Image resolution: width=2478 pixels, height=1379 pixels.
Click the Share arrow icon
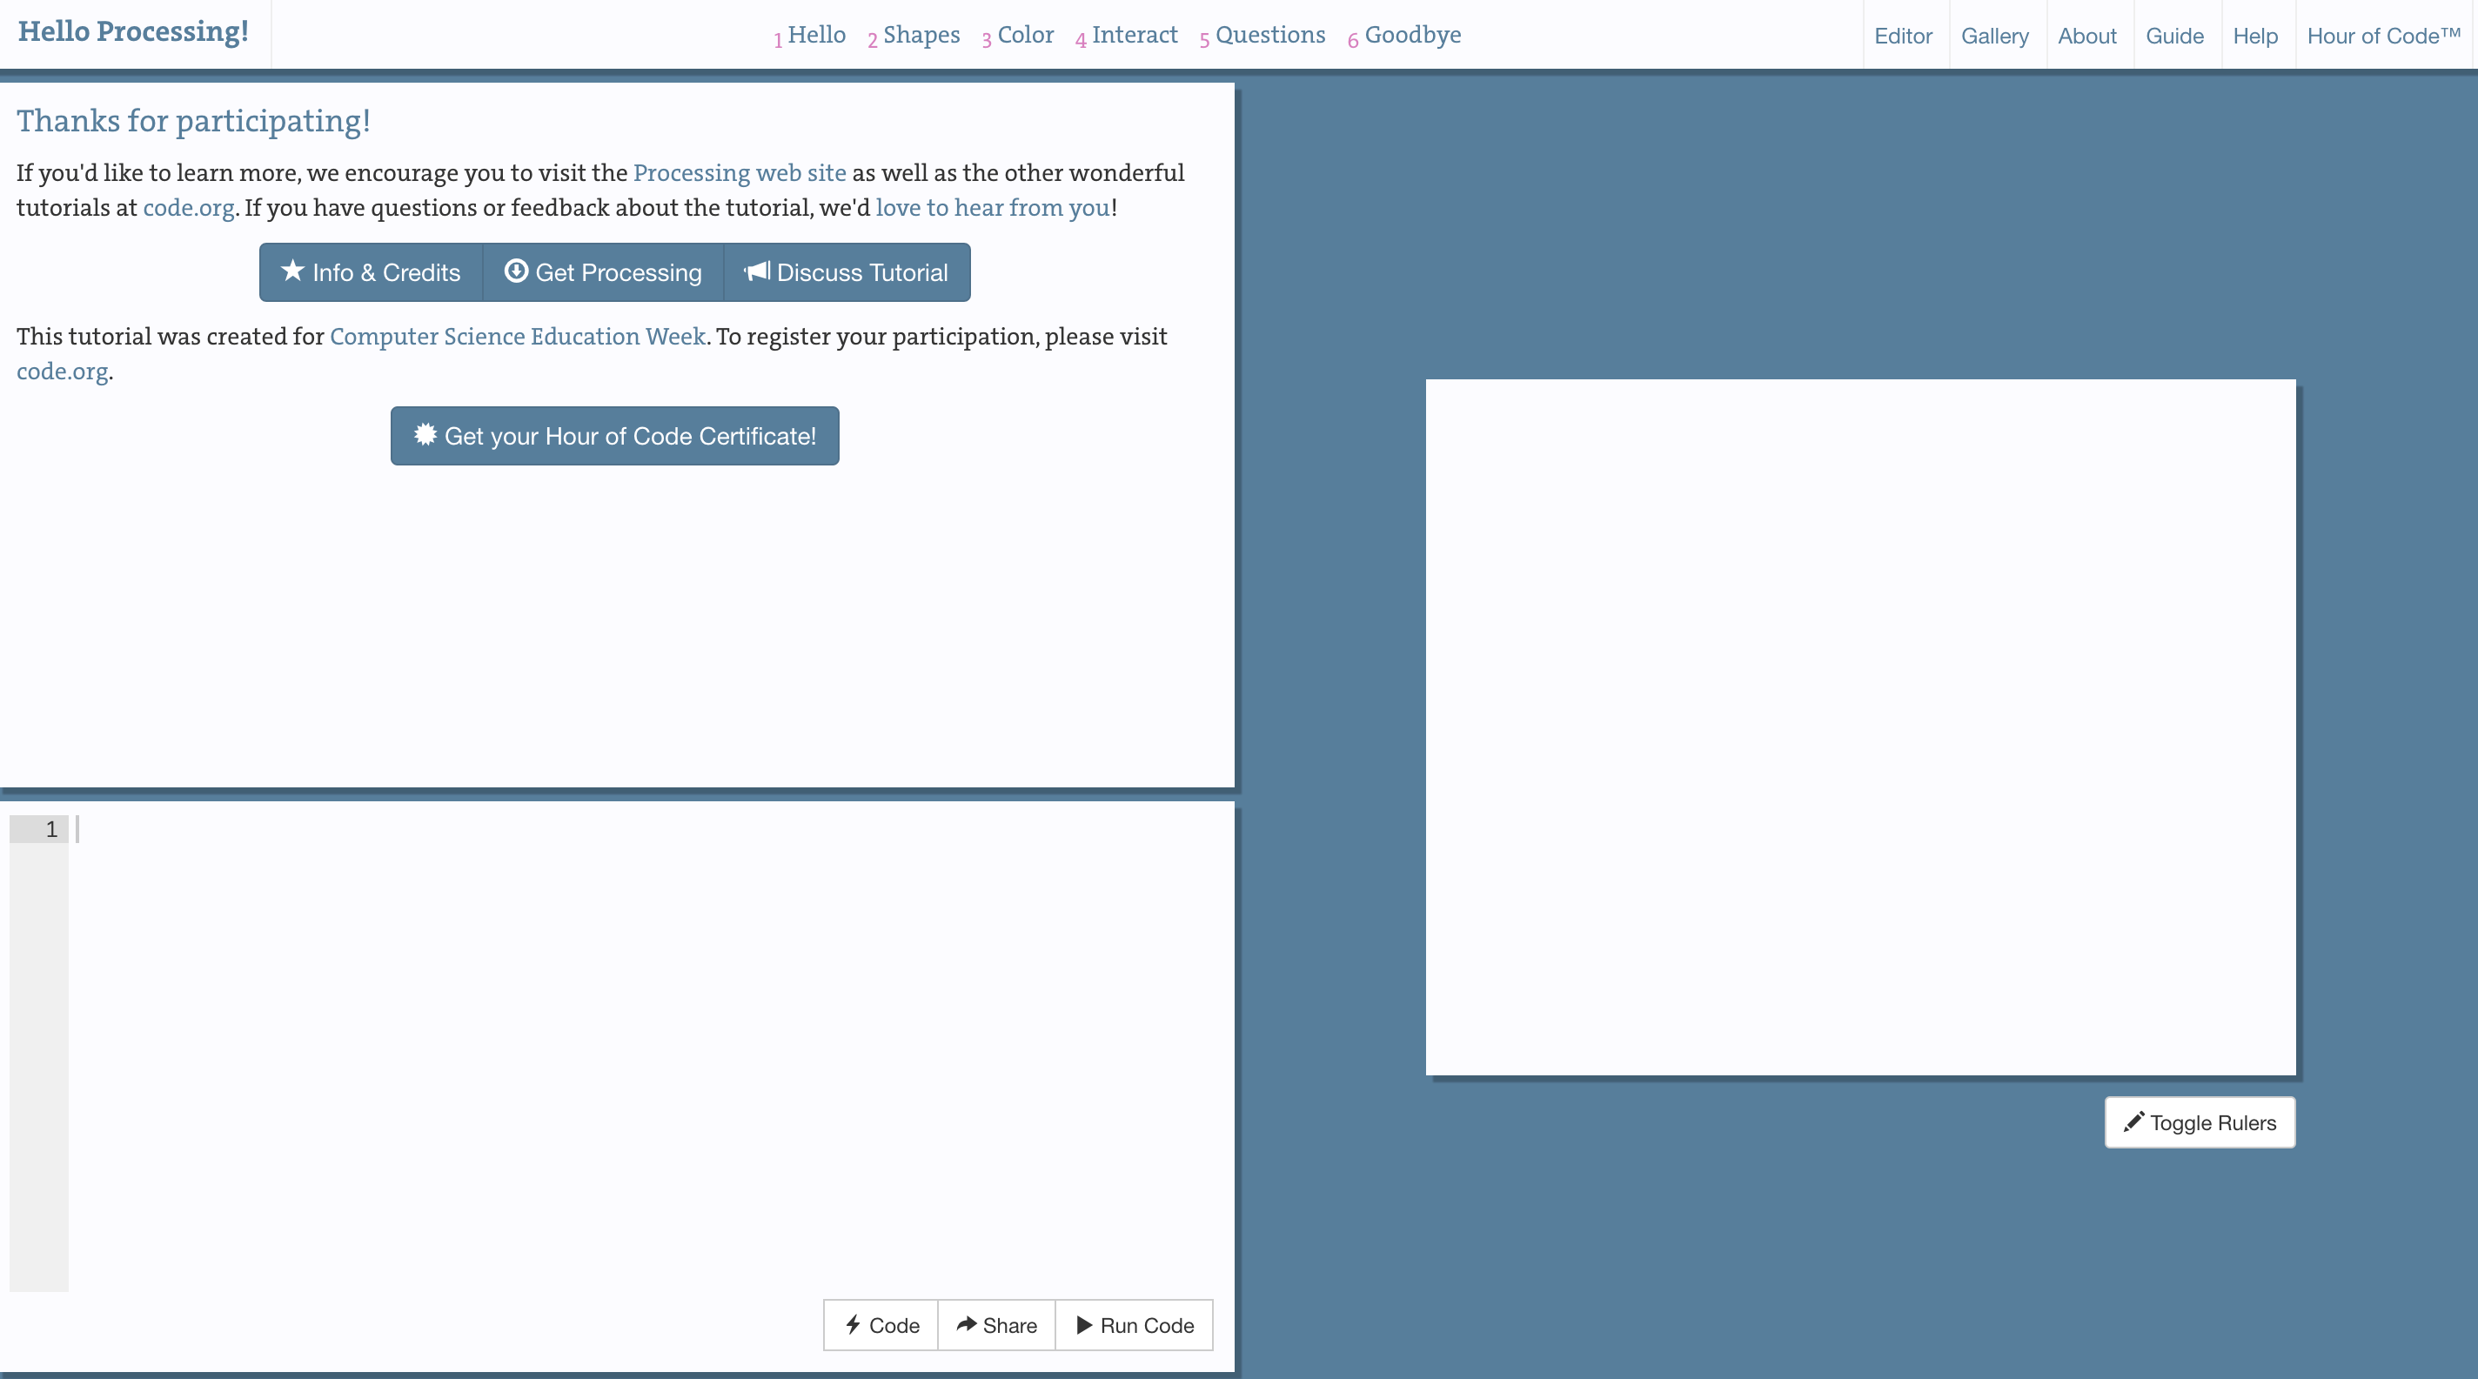966,1324
